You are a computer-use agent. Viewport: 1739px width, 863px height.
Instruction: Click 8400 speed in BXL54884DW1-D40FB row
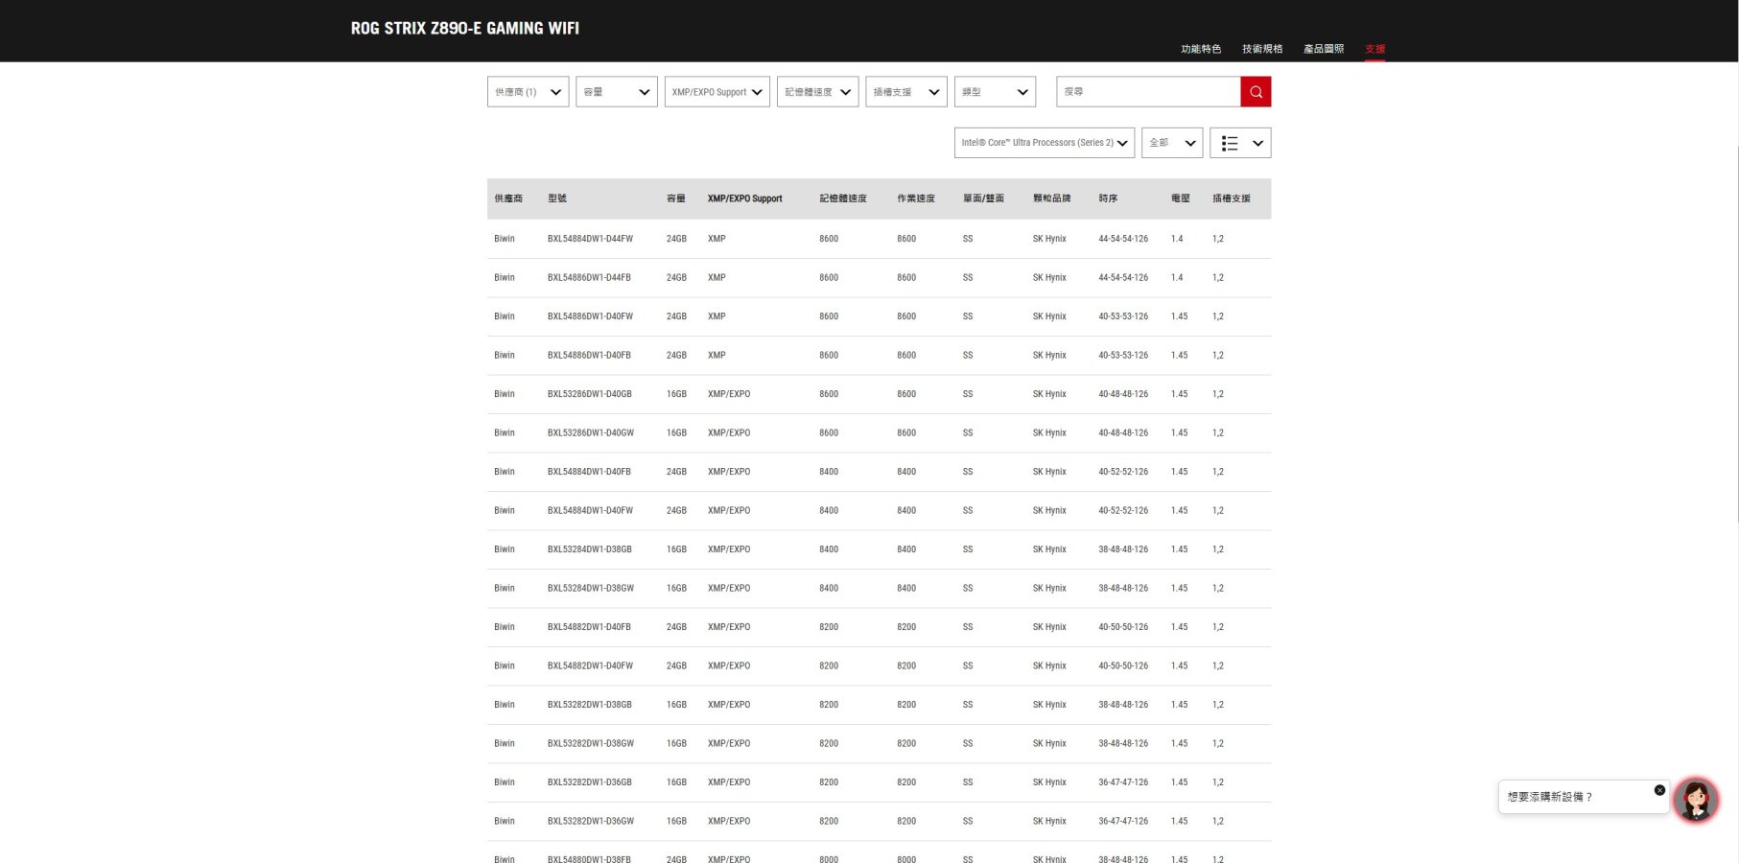[829, 472]
